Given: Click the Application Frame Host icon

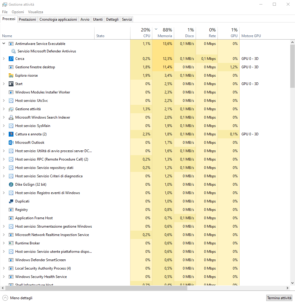Looking at the screenshot, I should point(11,218).
